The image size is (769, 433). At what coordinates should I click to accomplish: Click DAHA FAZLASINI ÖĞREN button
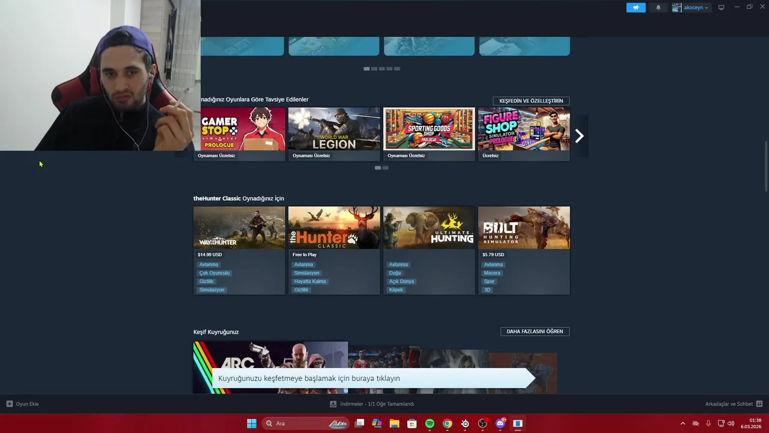tap(535, 331)
